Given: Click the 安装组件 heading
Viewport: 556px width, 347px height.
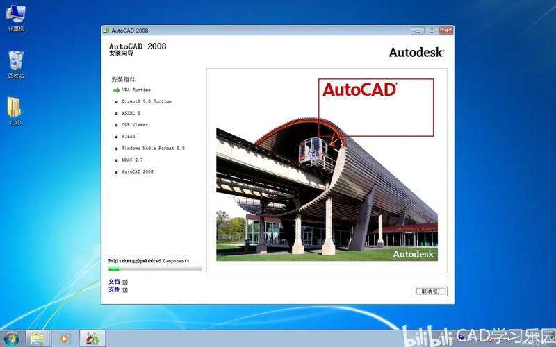Looking at the screenshot, I should pyautogui.click(x=123, y=79).
